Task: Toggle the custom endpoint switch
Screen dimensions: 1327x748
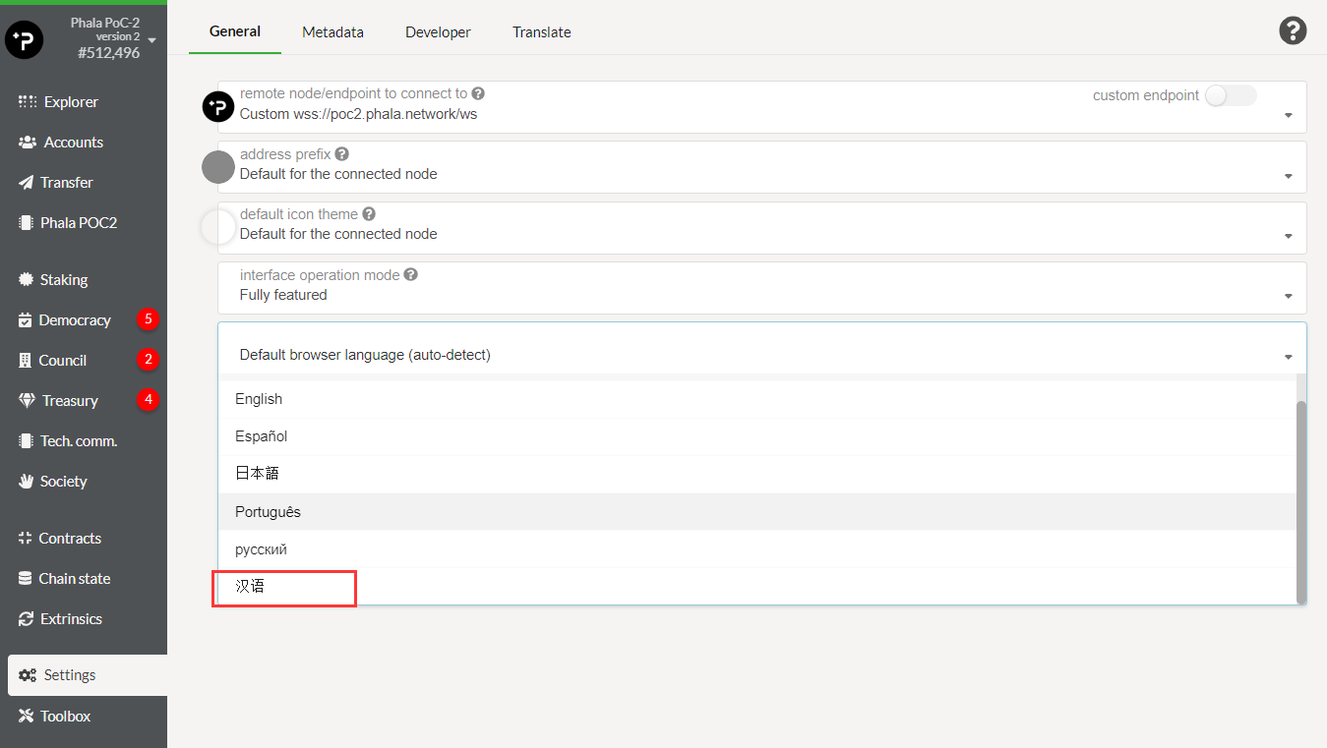Action: (1231, 95)
